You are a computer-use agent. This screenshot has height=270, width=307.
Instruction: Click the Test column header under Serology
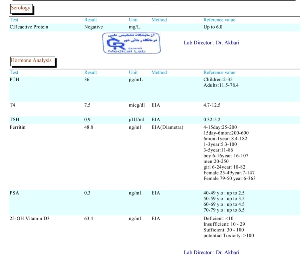14,20
